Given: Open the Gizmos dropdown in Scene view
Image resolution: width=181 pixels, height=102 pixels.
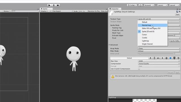Looking at the screenshot, I should click(7, 11).
